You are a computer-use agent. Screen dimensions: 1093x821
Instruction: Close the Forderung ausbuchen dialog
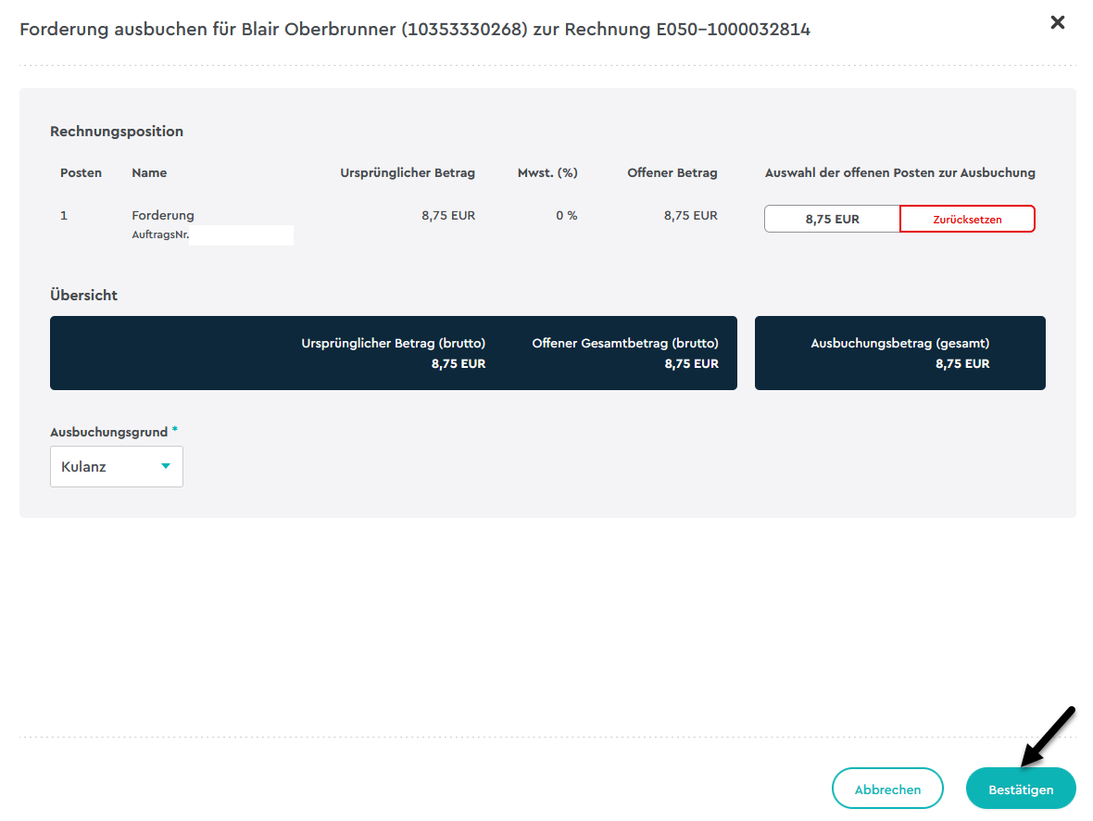click(1058, 22)
